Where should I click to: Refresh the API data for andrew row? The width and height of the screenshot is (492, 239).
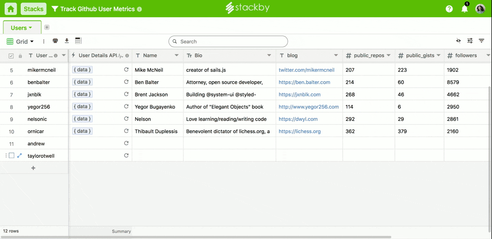126,143
